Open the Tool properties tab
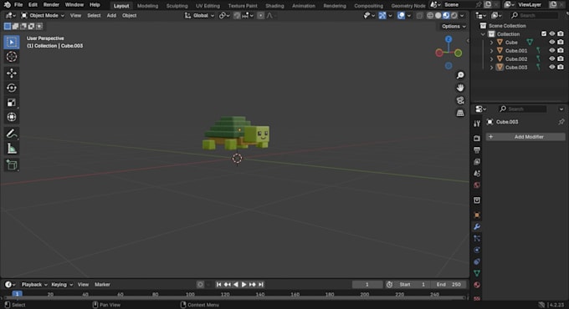The width and height of the screenshot is (569, 309). click(477, 124)
